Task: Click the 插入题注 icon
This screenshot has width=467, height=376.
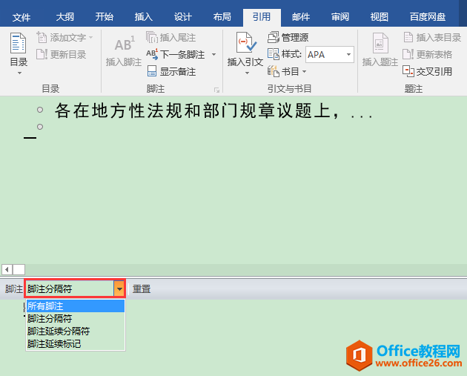Action: coord(380,43)
